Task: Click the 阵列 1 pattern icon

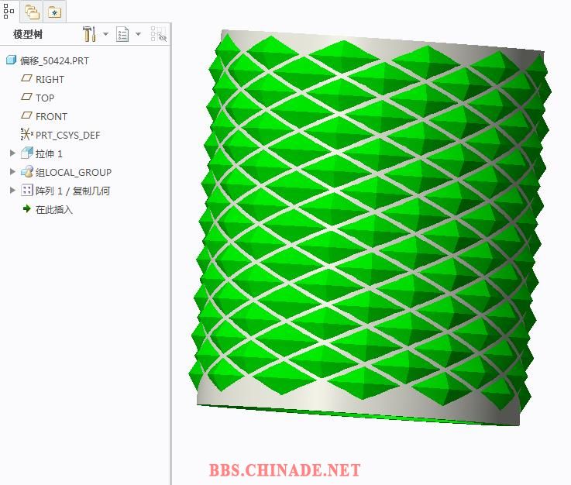Action: tap(27, 190)
